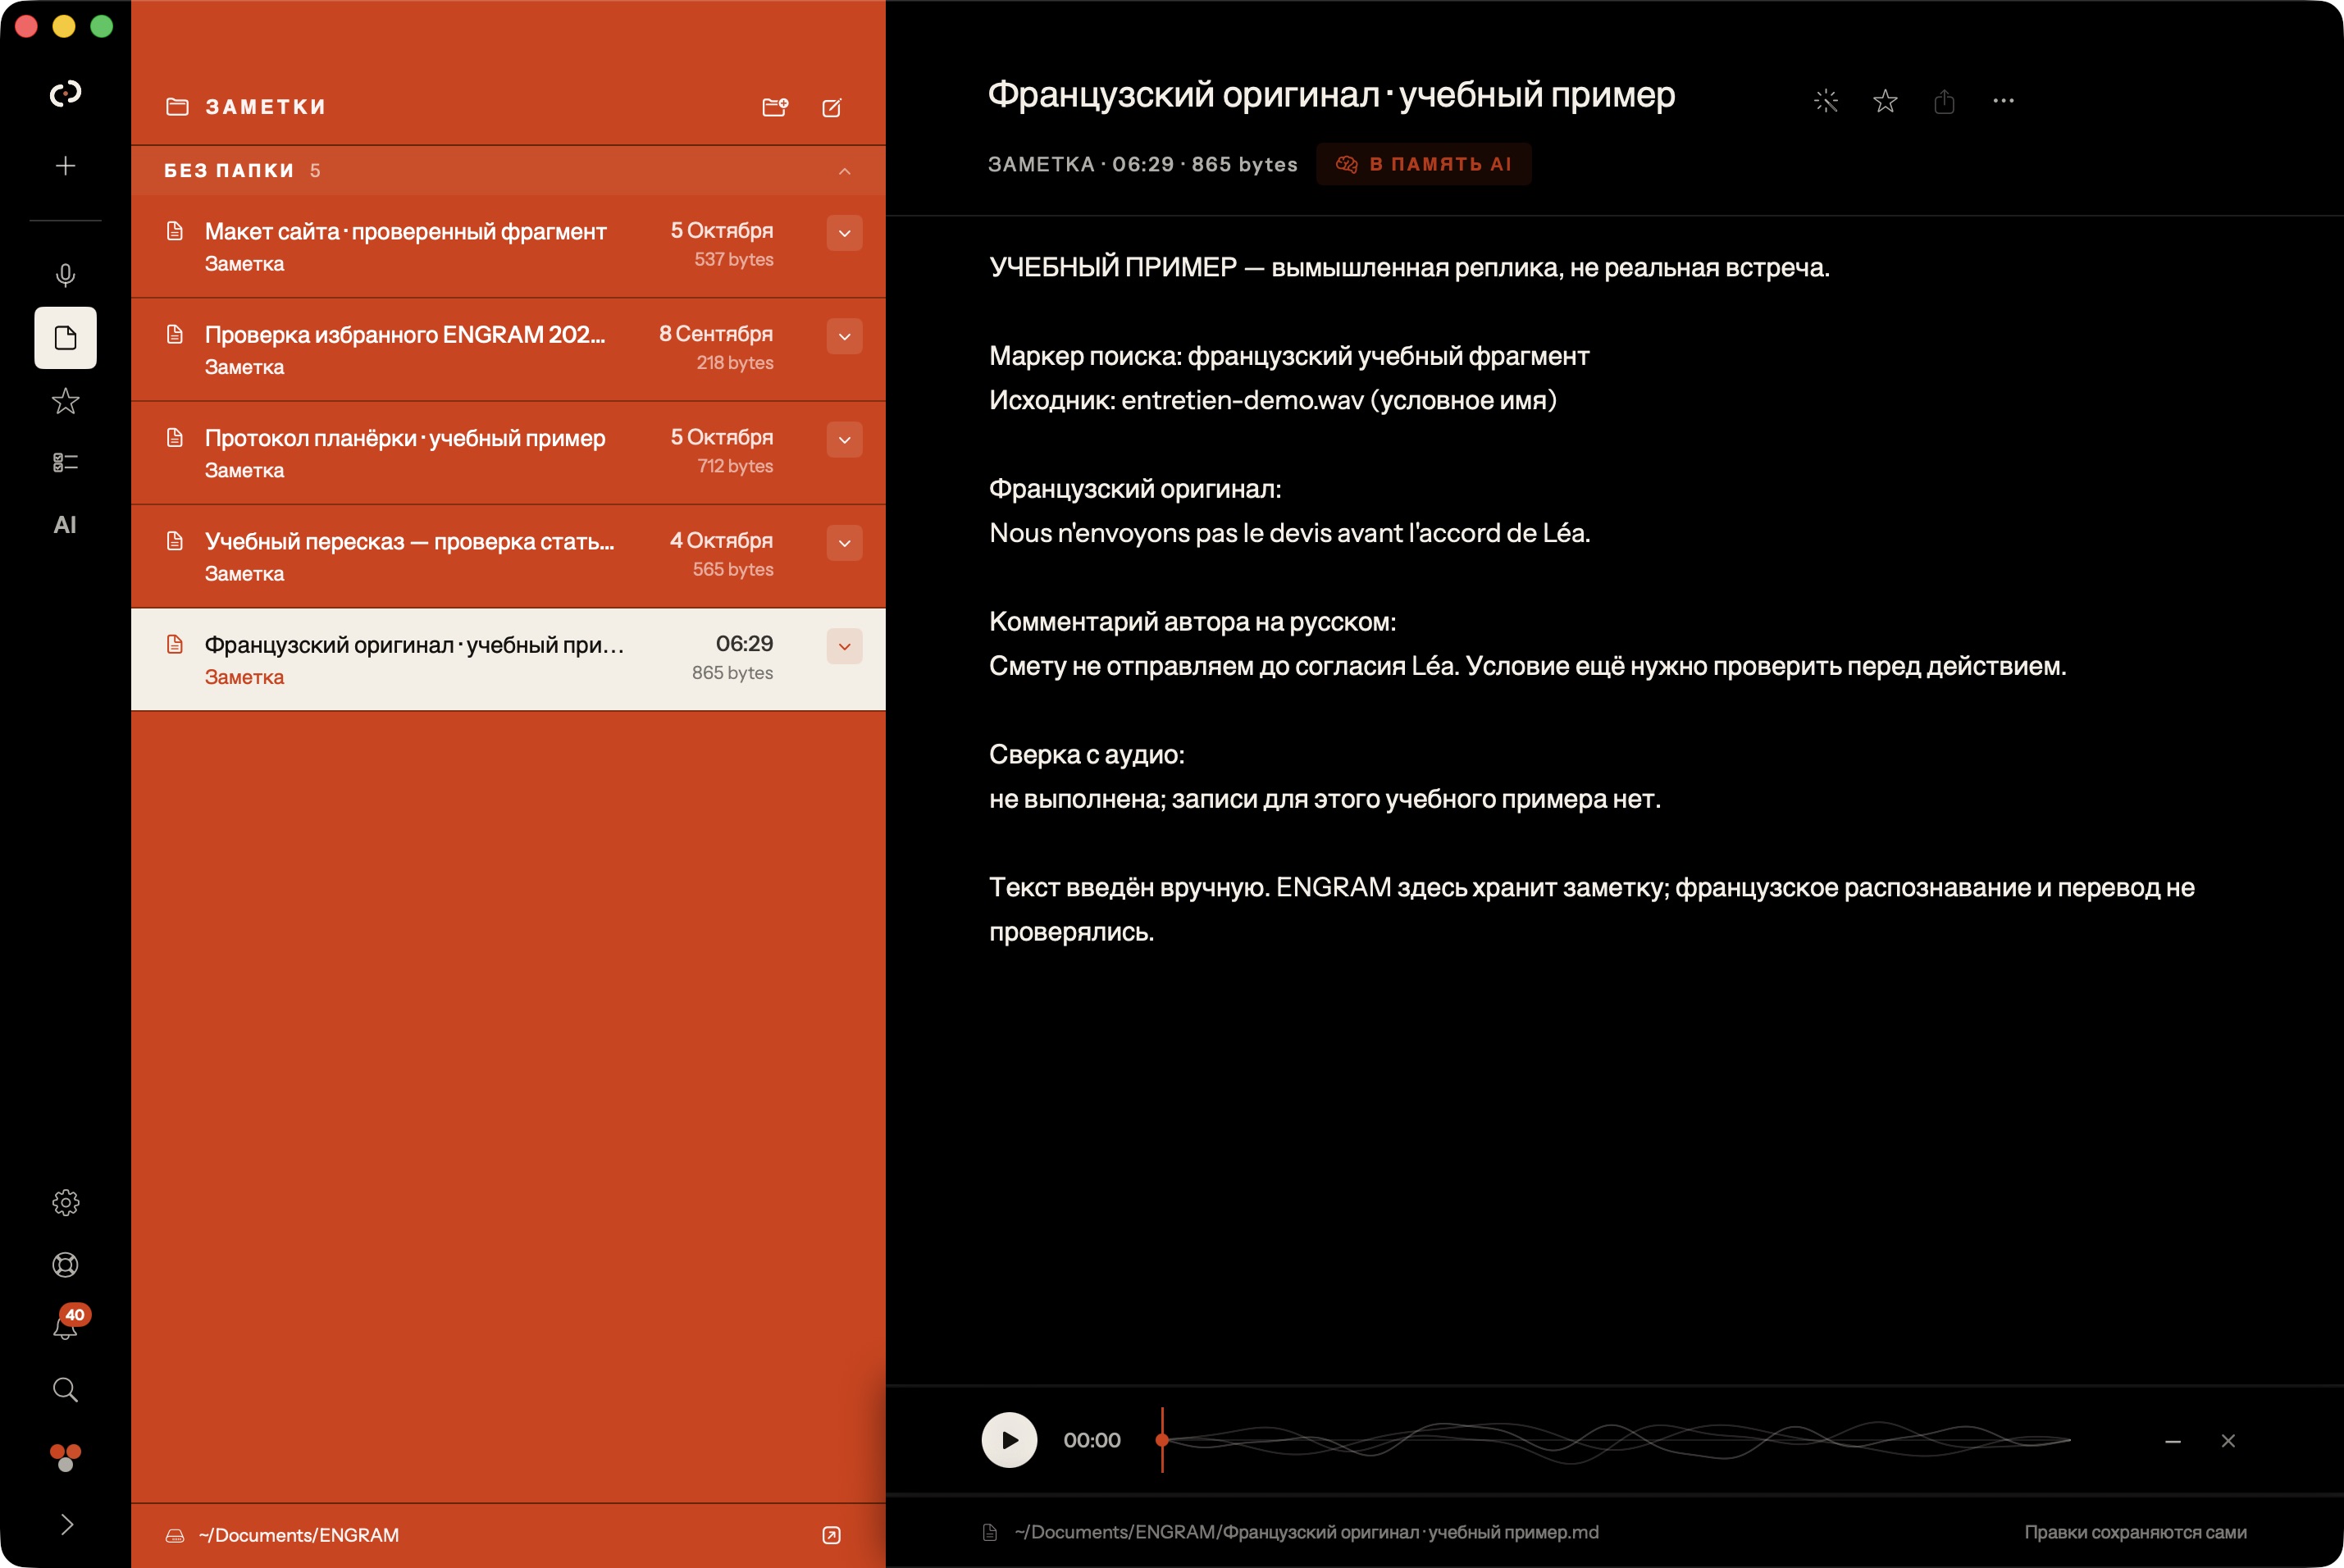Compose a new note icon

click(832, 107)
